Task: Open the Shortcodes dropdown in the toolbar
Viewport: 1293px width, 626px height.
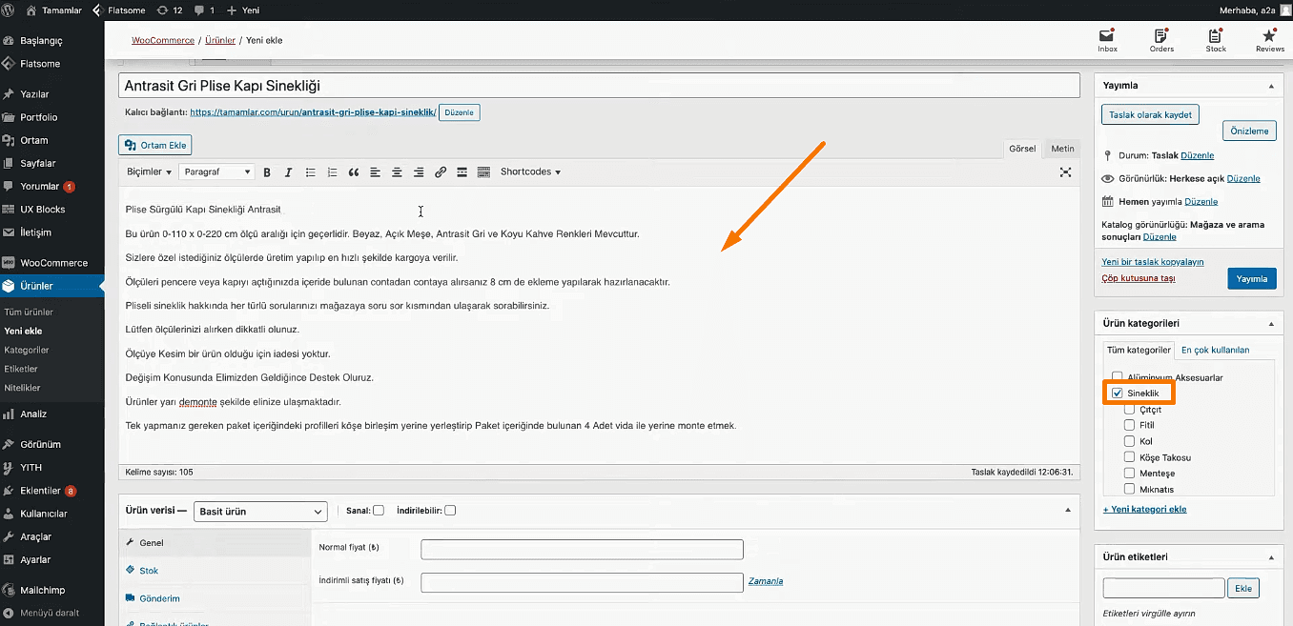Action: (x=530, y=172)
